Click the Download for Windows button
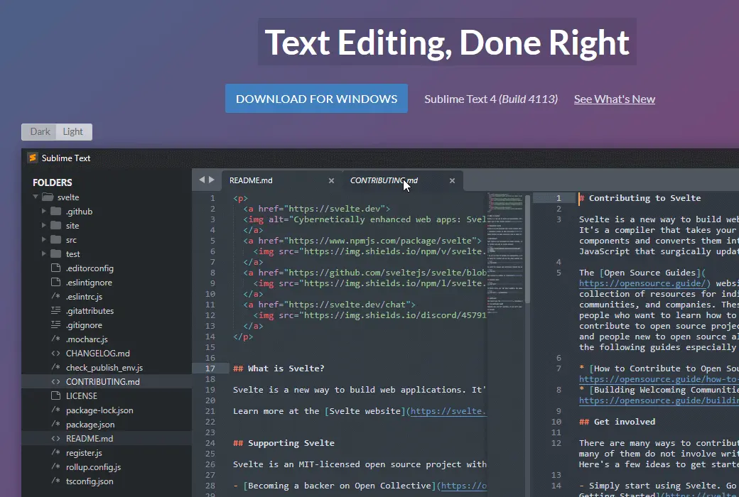The height and width of the screenshot is (497, 739). 316,99
